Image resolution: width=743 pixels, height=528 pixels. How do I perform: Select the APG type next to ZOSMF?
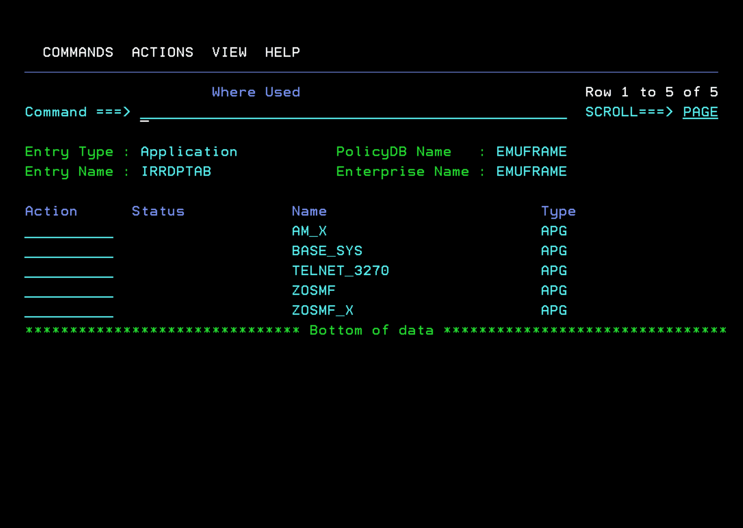(x=553, y=290)
